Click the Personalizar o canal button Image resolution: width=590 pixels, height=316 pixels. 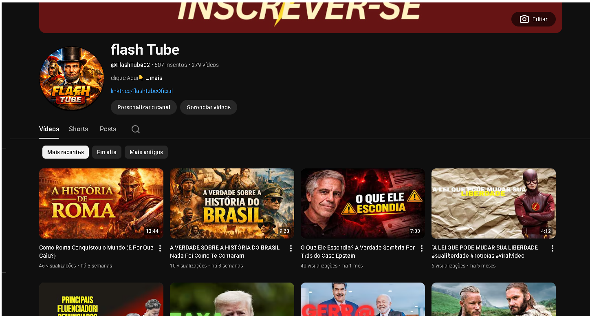pos(144,107)
